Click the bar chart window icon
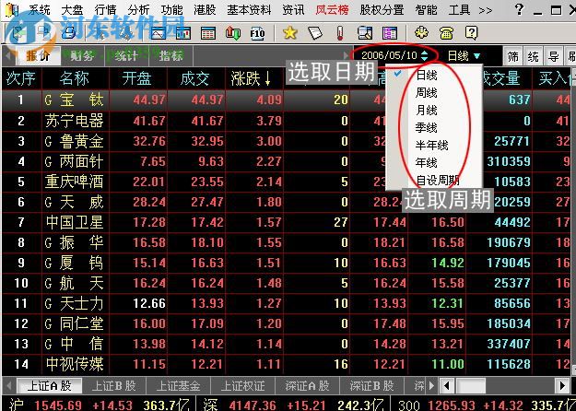Image resolution: width=576 pixels, height=411 pixels. [183, 33]
